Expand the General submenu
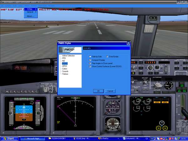188x141 pixels. click(31, 12)
